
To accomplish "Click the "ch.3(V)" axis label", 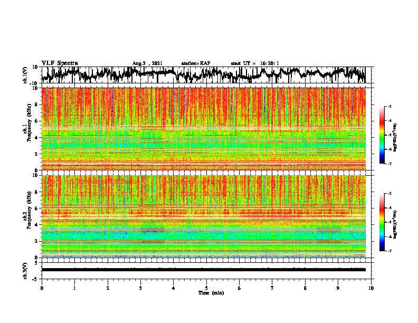I will click(25, 271).
